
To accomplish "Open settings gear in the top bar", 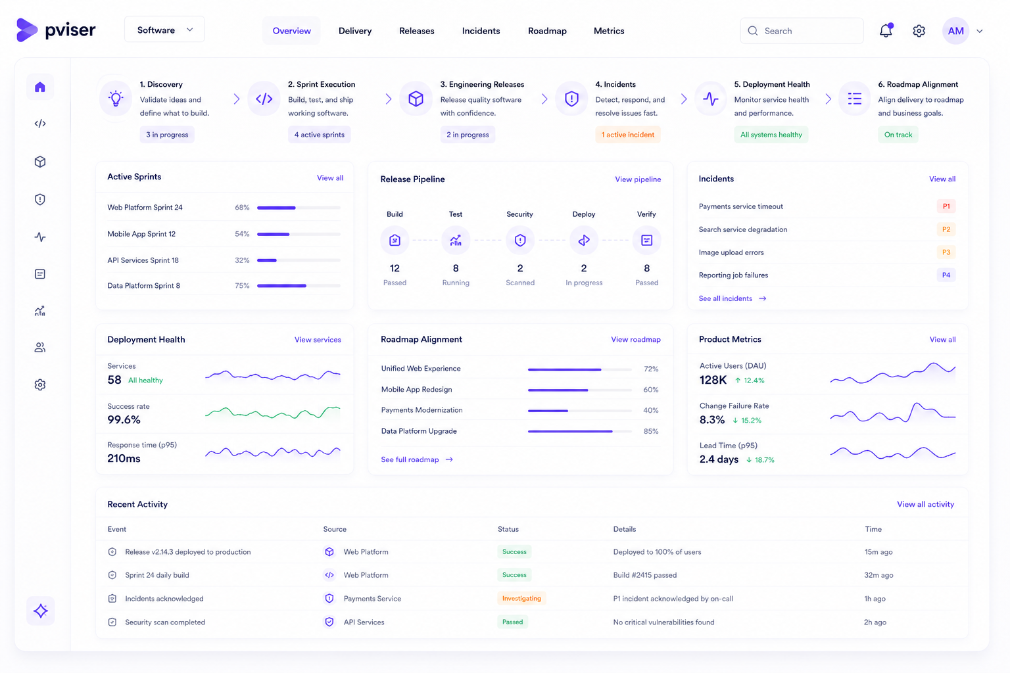I will [x=919, y=31].
